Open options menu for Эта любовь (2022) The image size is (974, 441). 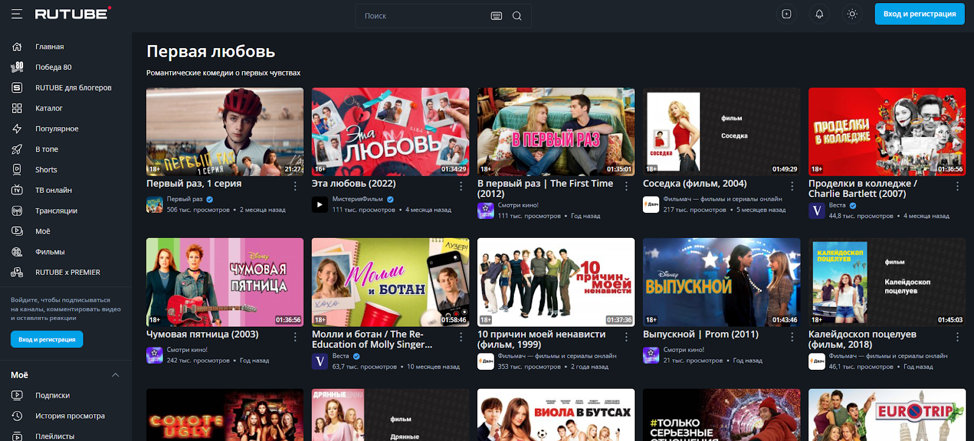pyautogui.click(x=461, y=186)
